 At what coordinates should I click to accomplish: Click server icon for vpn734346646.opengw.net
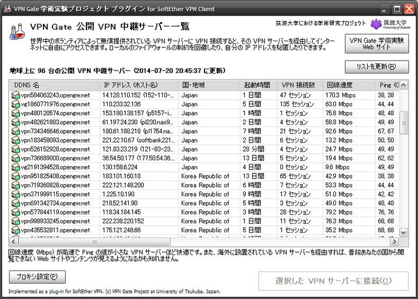(16, 131)
